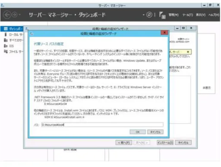Click キャンセル in the alternate source path dialog
This screenshot has height=167, width=221.
point(155,132)
